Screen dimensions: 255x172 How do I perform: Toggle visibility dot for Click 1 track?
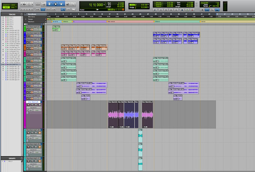[3, 17]
